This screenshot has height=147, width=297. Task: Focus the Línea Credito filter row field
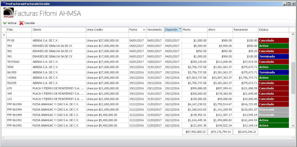click(x=107, y=35)
